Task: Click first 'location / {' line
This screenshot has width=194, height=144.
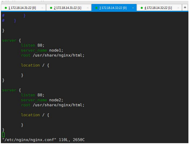Action: tap(35, 65)
